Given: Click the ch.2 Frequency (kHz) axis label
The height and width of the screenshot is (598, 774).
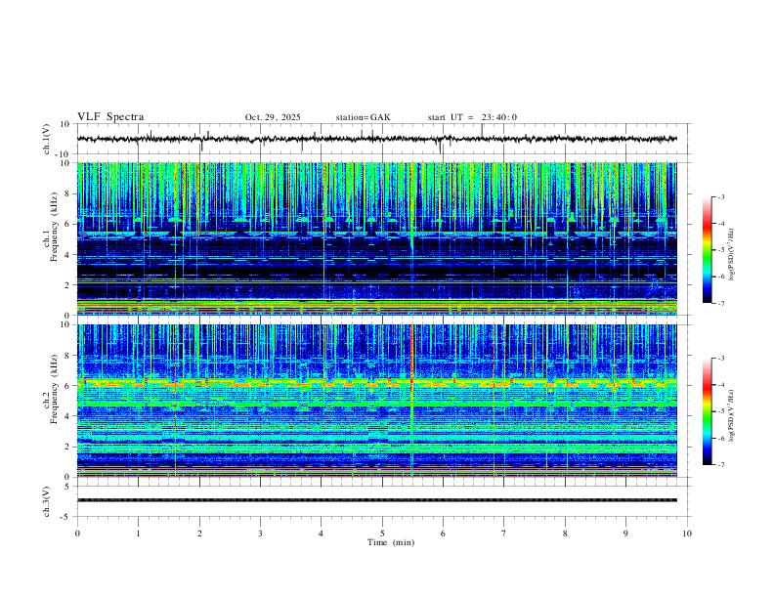Looking at the screenshot, I should click(51, 389).
